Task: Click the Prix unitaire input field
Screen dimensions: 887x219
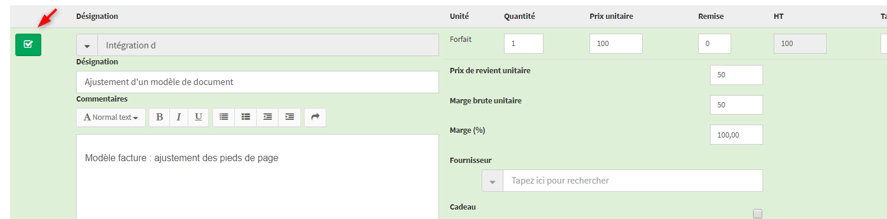Action: 616,44
